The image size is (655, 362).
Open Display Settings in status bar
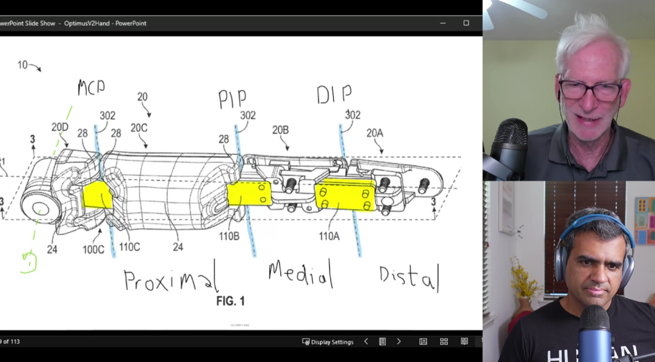coord(328,342)
